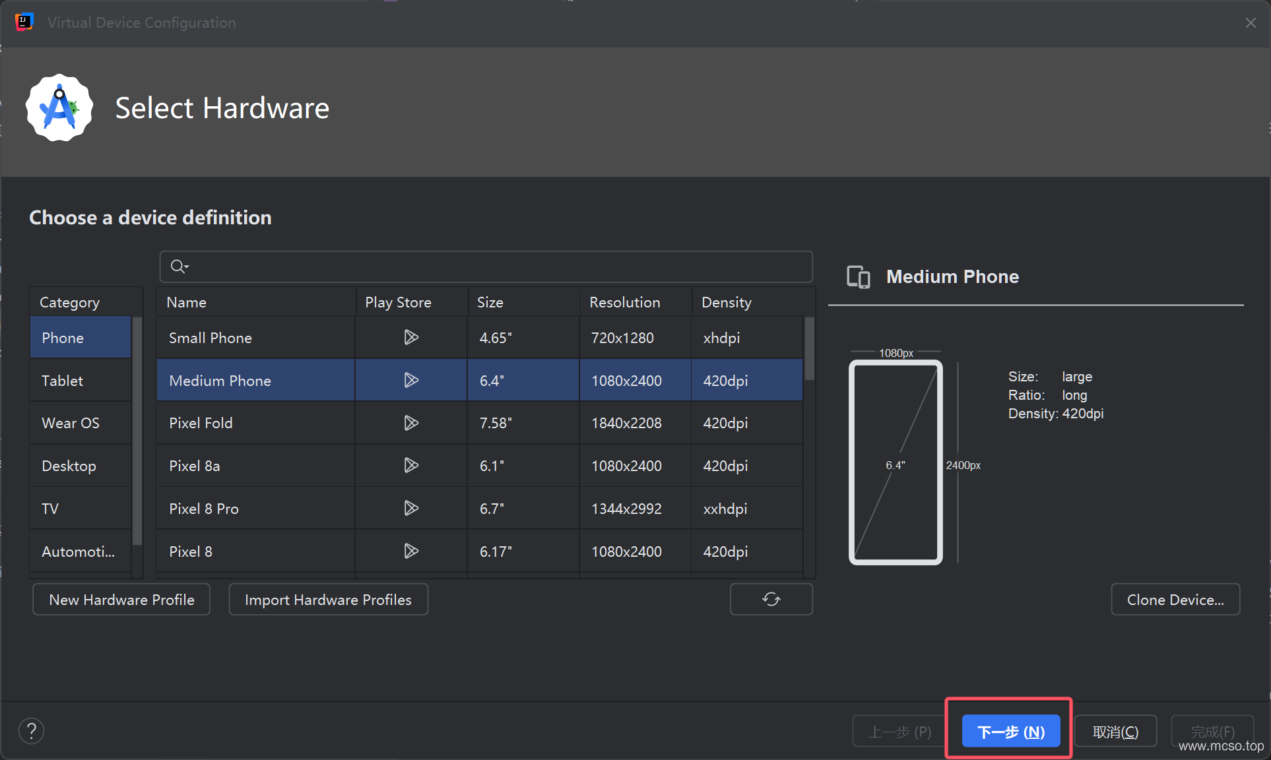Click the 下一步 (N) next button
Viewport: 1271px width, 760px height.
tap(1011, 732)
